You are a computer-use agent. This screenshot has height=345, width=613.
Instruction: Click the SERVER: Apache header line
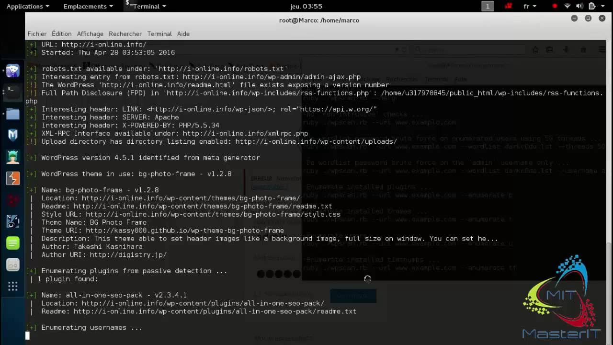pyautogui.click(x=102, y=117)
